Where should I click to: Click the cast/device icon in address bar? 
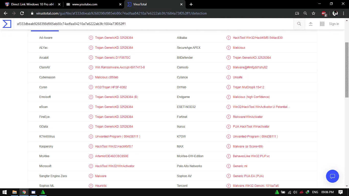(297, 13)
